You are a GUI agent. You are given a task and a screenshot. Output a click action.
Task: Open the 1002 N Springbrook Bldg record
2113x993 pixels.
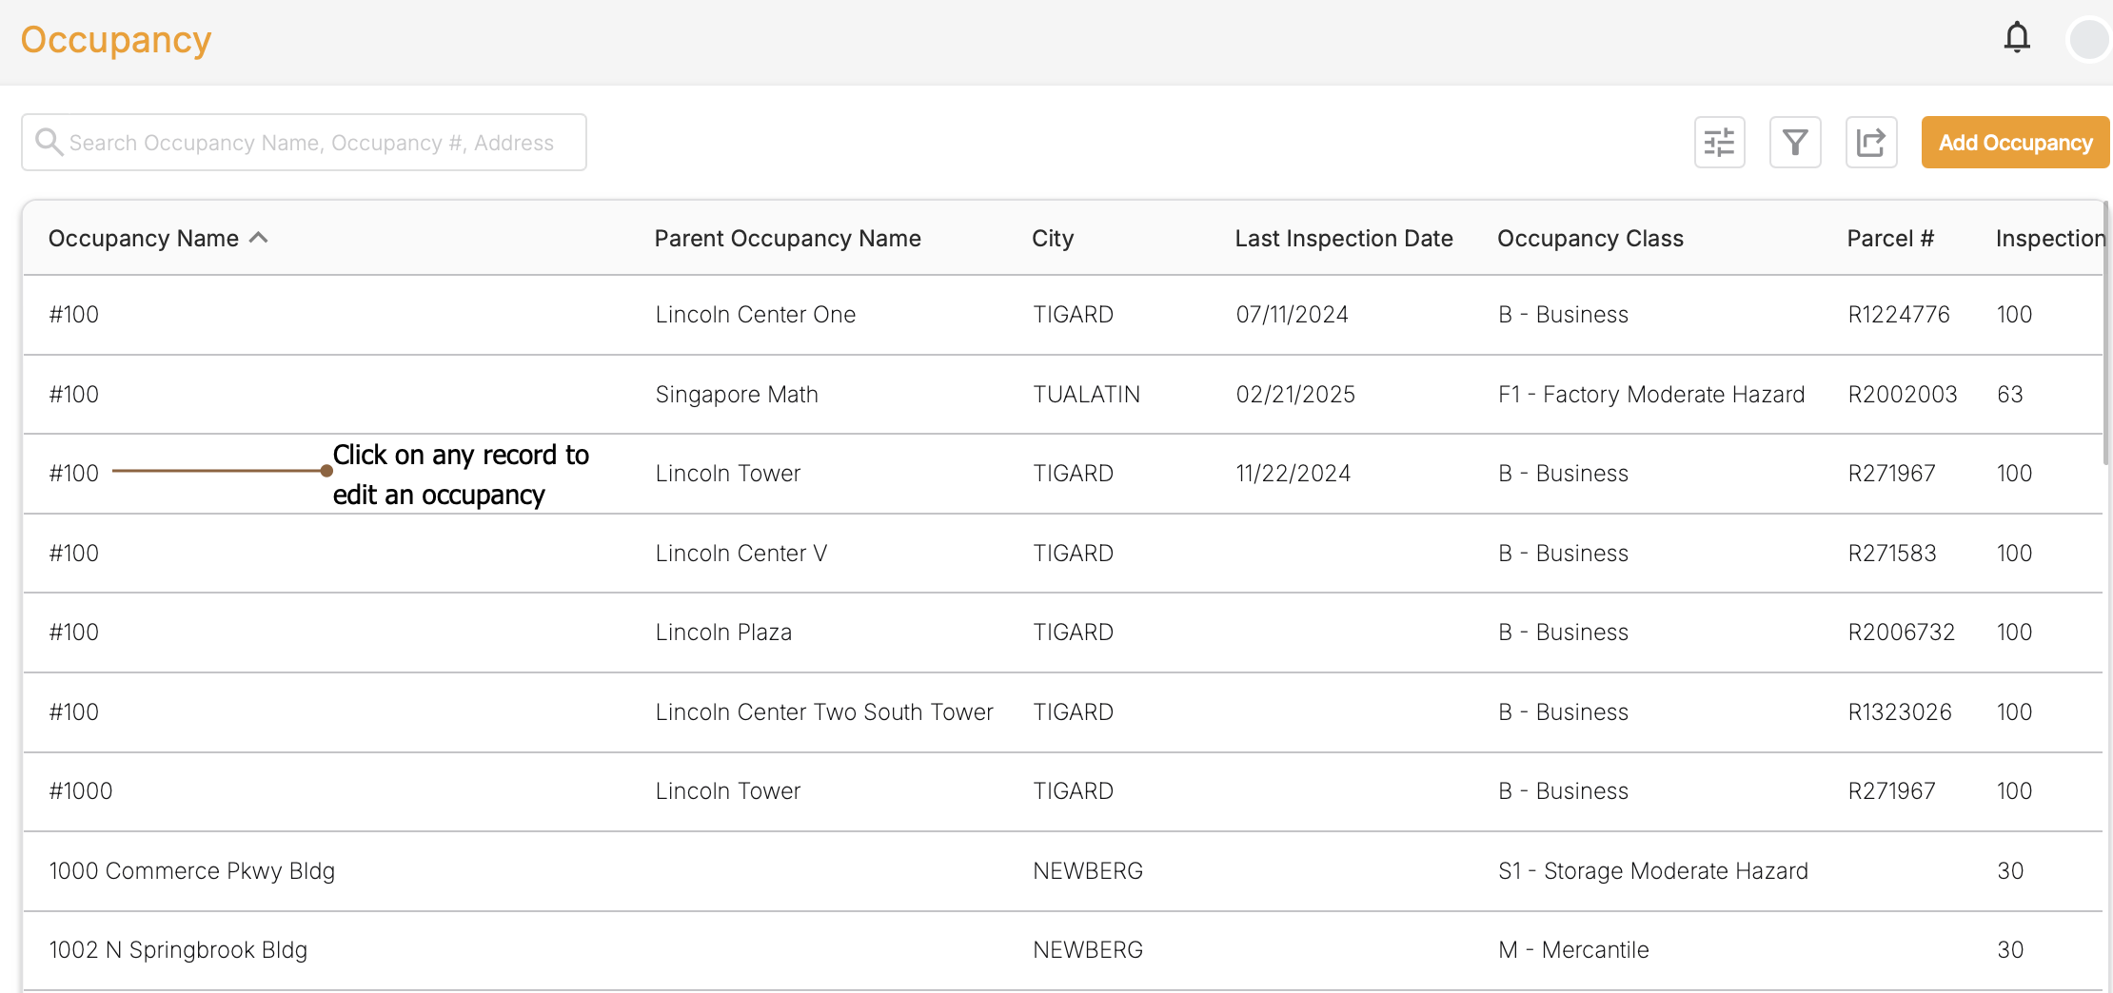178,950
